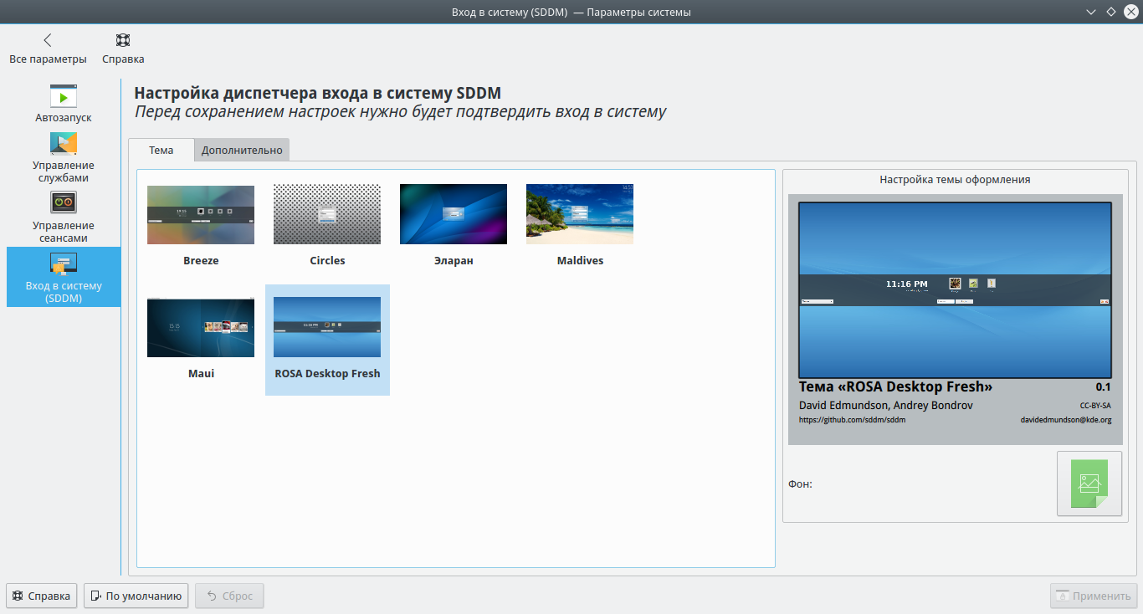
Task: Click the large ROSA theme preview image
Action: pyautogui.click(x=955, y=290)
